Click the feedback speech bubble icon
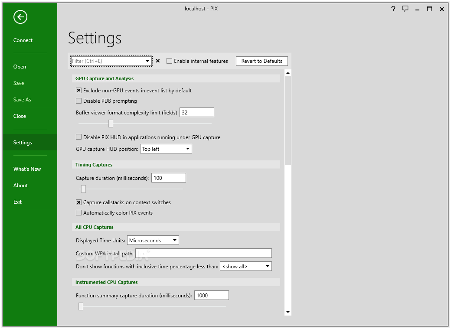The image size is (451, 329). 405,9
